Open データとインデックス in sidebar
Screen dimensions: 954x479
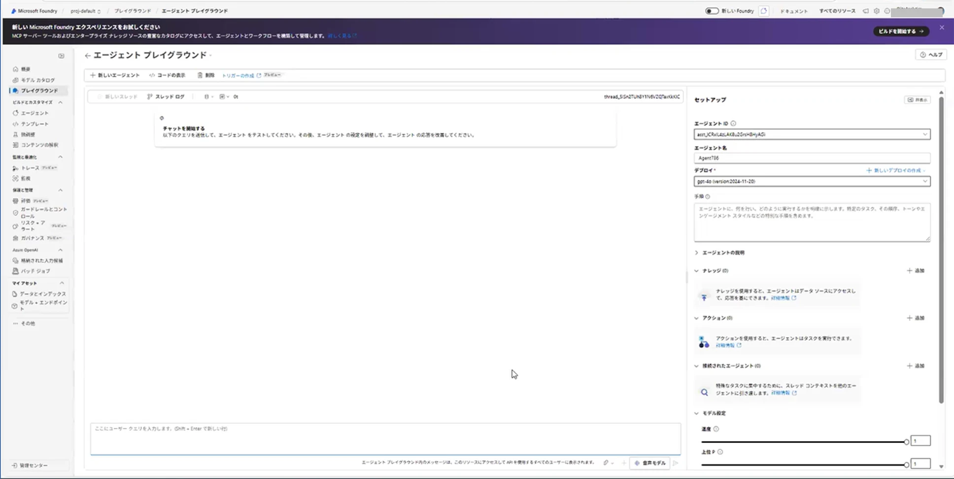pyautogui.click(x=42, y=294)
